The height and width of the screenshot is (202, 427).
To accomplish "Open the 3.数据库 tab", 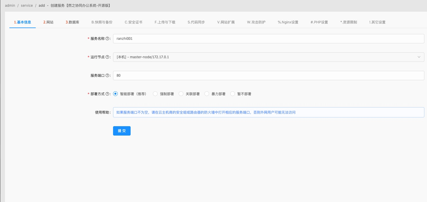I will pyautogui.click(x=72, y=22).
